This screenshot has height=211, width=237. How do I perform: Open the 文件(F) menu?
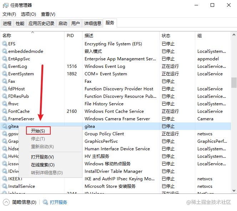pyautogui.click(x=9, y=14)
